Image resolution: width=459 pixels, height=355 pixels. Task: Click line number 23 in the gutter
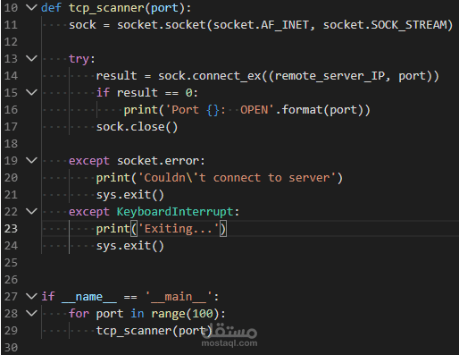11,229
